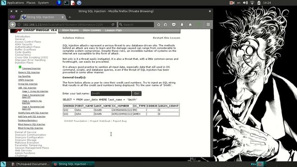The image size is (297, 167).
Task: Expand the Introduction category in sidebar
Action: coord(23,37)
